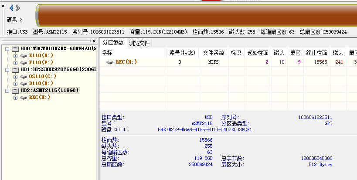Click the 卷标 column header
This screenshot has width=357, height=180.
click(x=107, y=53)
